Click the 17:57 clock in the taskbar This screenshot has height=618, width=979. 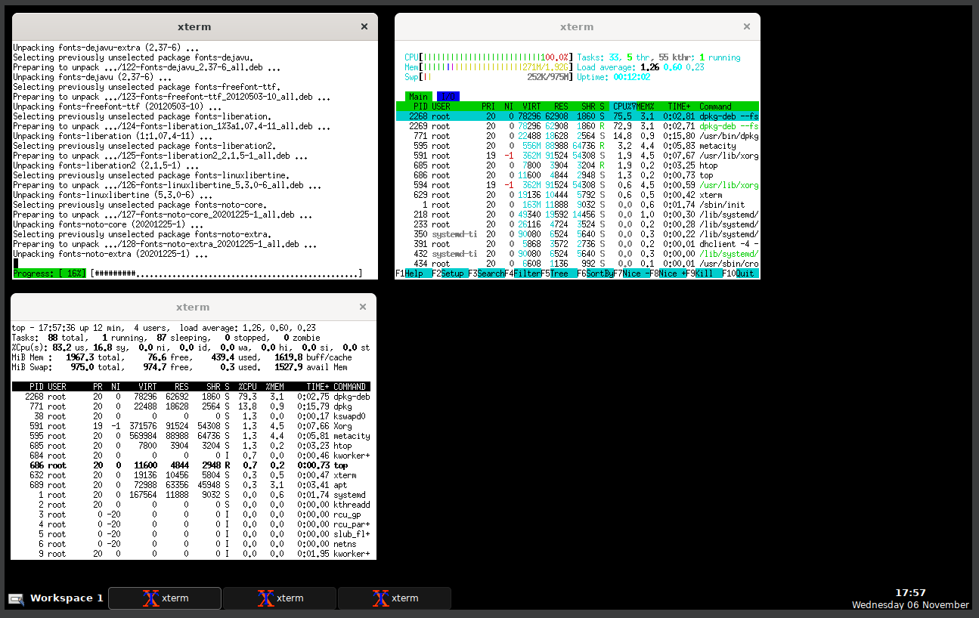pos(910,592)
